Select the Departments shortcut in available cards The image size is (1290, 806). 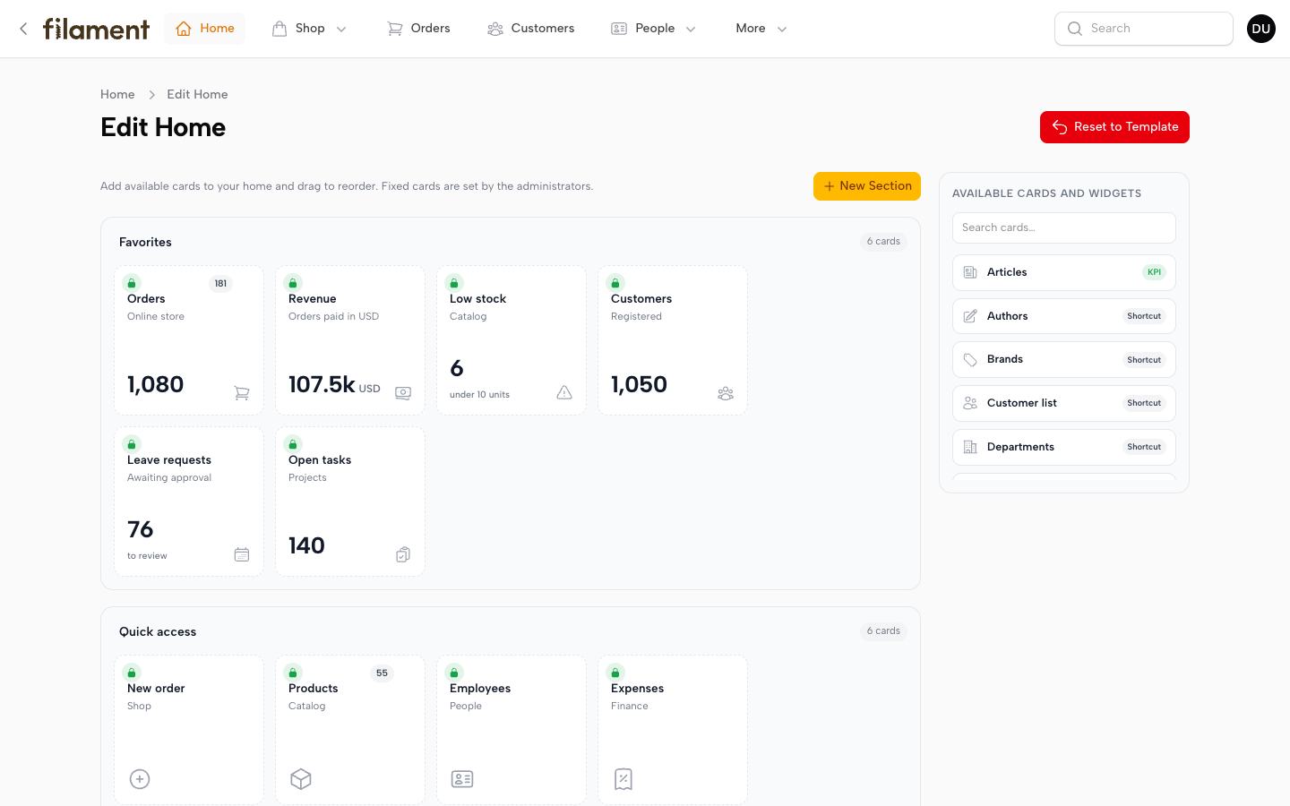click(x=1064, y=447)
